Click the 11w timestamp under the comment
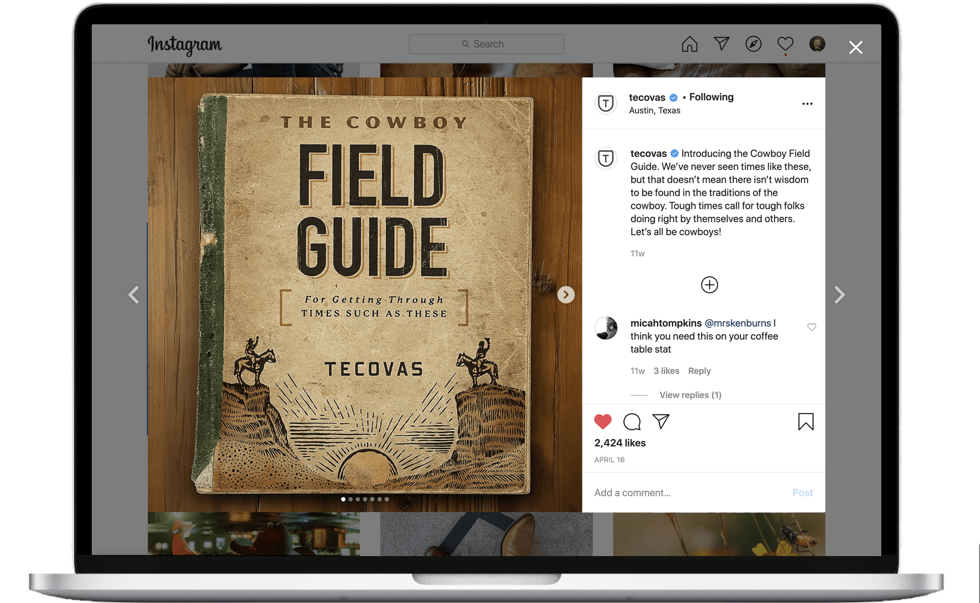980x603 pixels. 637,371
